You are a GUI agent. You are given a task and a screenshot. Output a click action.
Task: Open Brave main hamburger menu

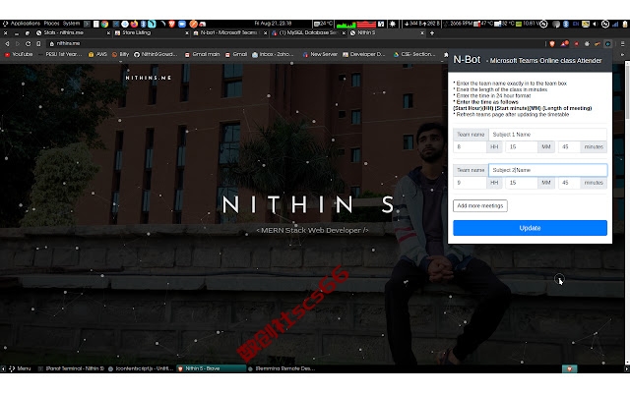click(622, 43)
